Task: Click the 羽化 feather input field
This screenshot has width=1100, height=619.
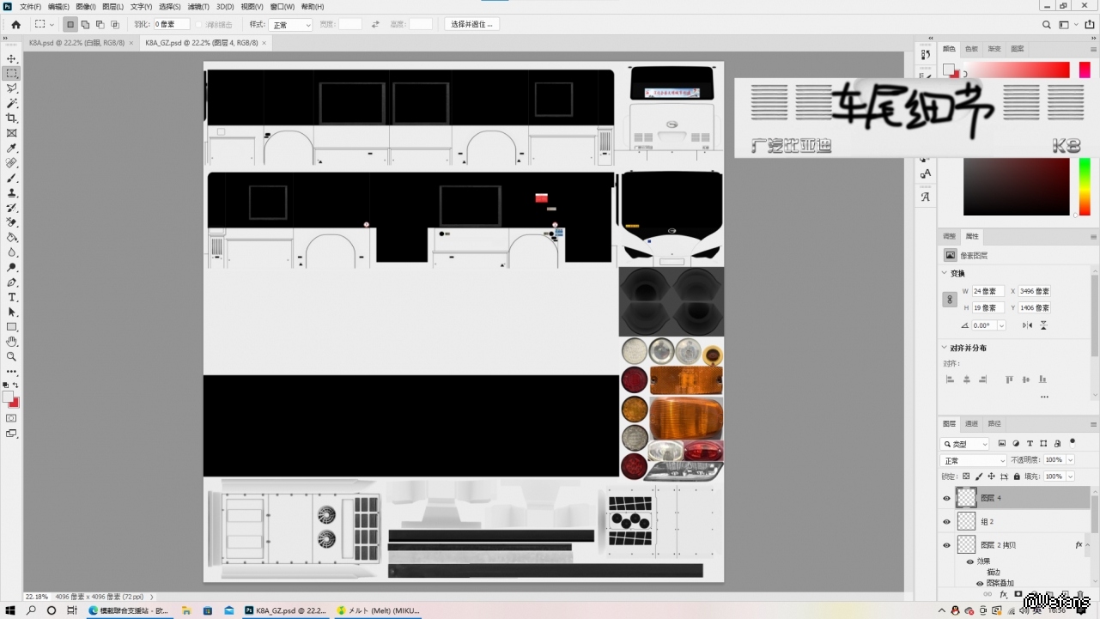Action: pos(171,25)
